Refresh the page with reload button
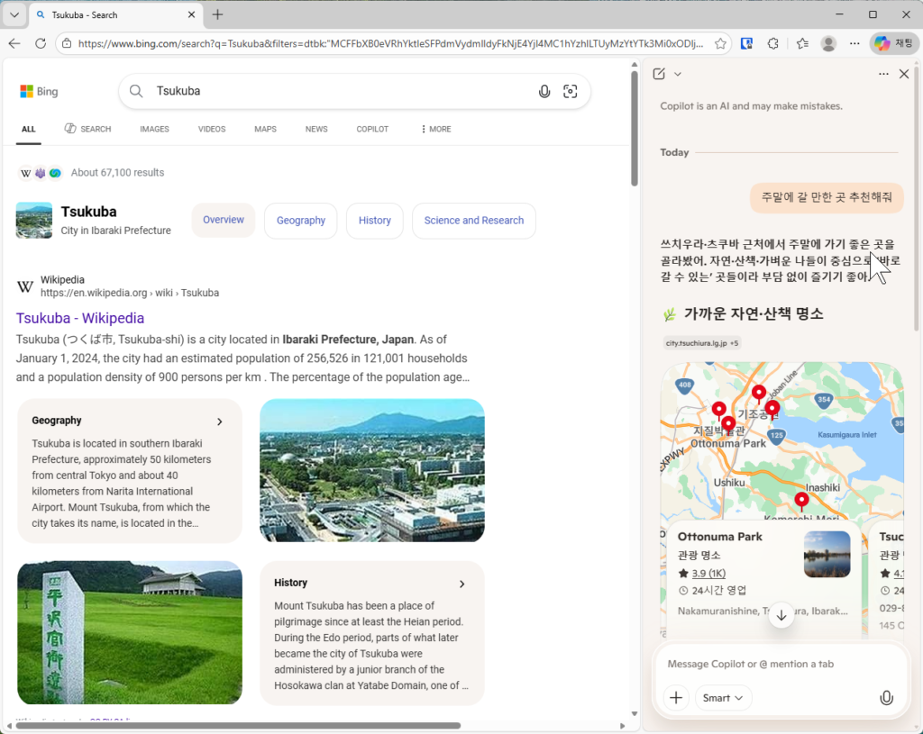Screen dimensions: 923x734 coord(41,43)
